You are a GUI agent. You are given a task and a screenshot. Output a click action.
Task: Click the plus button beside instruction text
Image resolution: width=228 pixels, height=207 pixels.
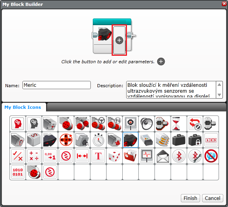[161, 62]
